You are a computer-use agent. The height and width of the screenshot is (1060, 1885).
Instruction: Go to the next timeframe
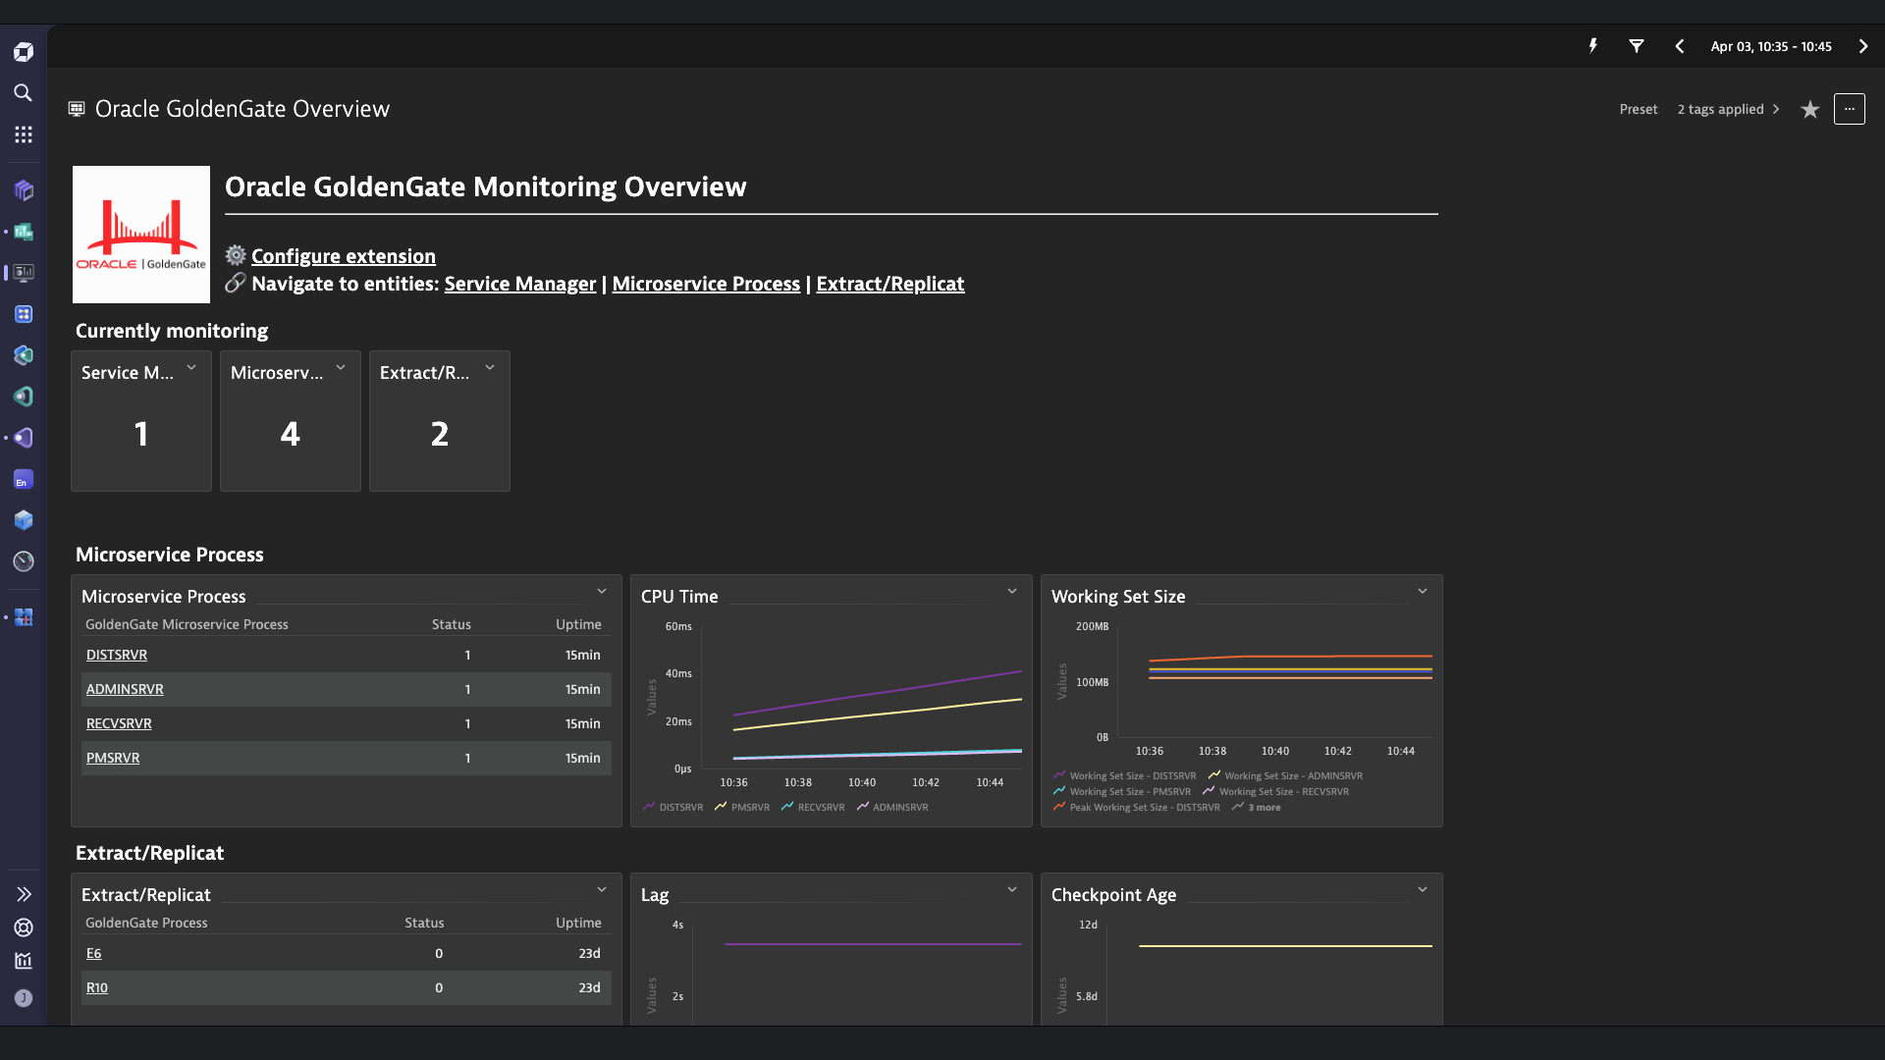1863,46
